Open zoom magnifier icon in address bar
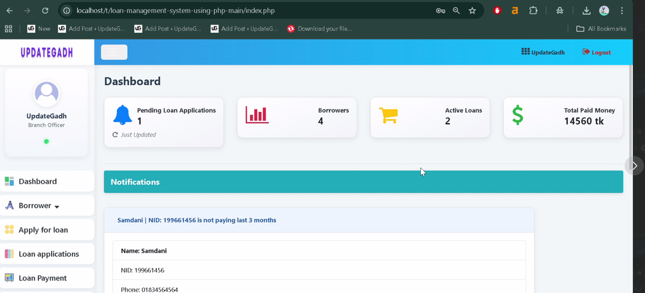 [x=456, y=11]
